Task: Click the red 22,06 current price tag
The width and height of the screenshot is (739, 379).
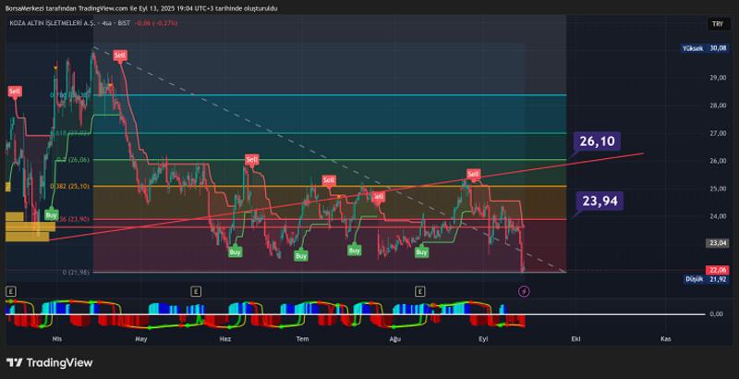Action: 718,270
